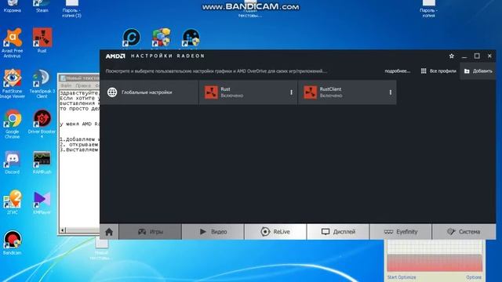Open Глобальные настройки profile tile
502x282 pixels.
coord(149,92)
